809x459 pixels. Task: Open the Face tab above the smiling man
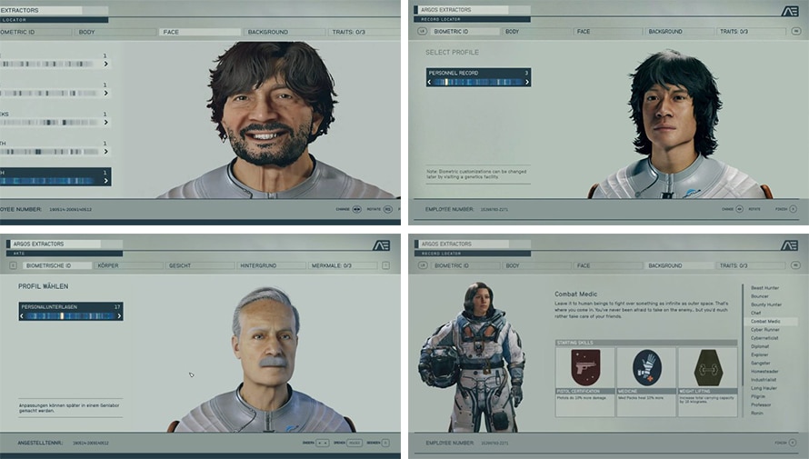coord(200,32)
